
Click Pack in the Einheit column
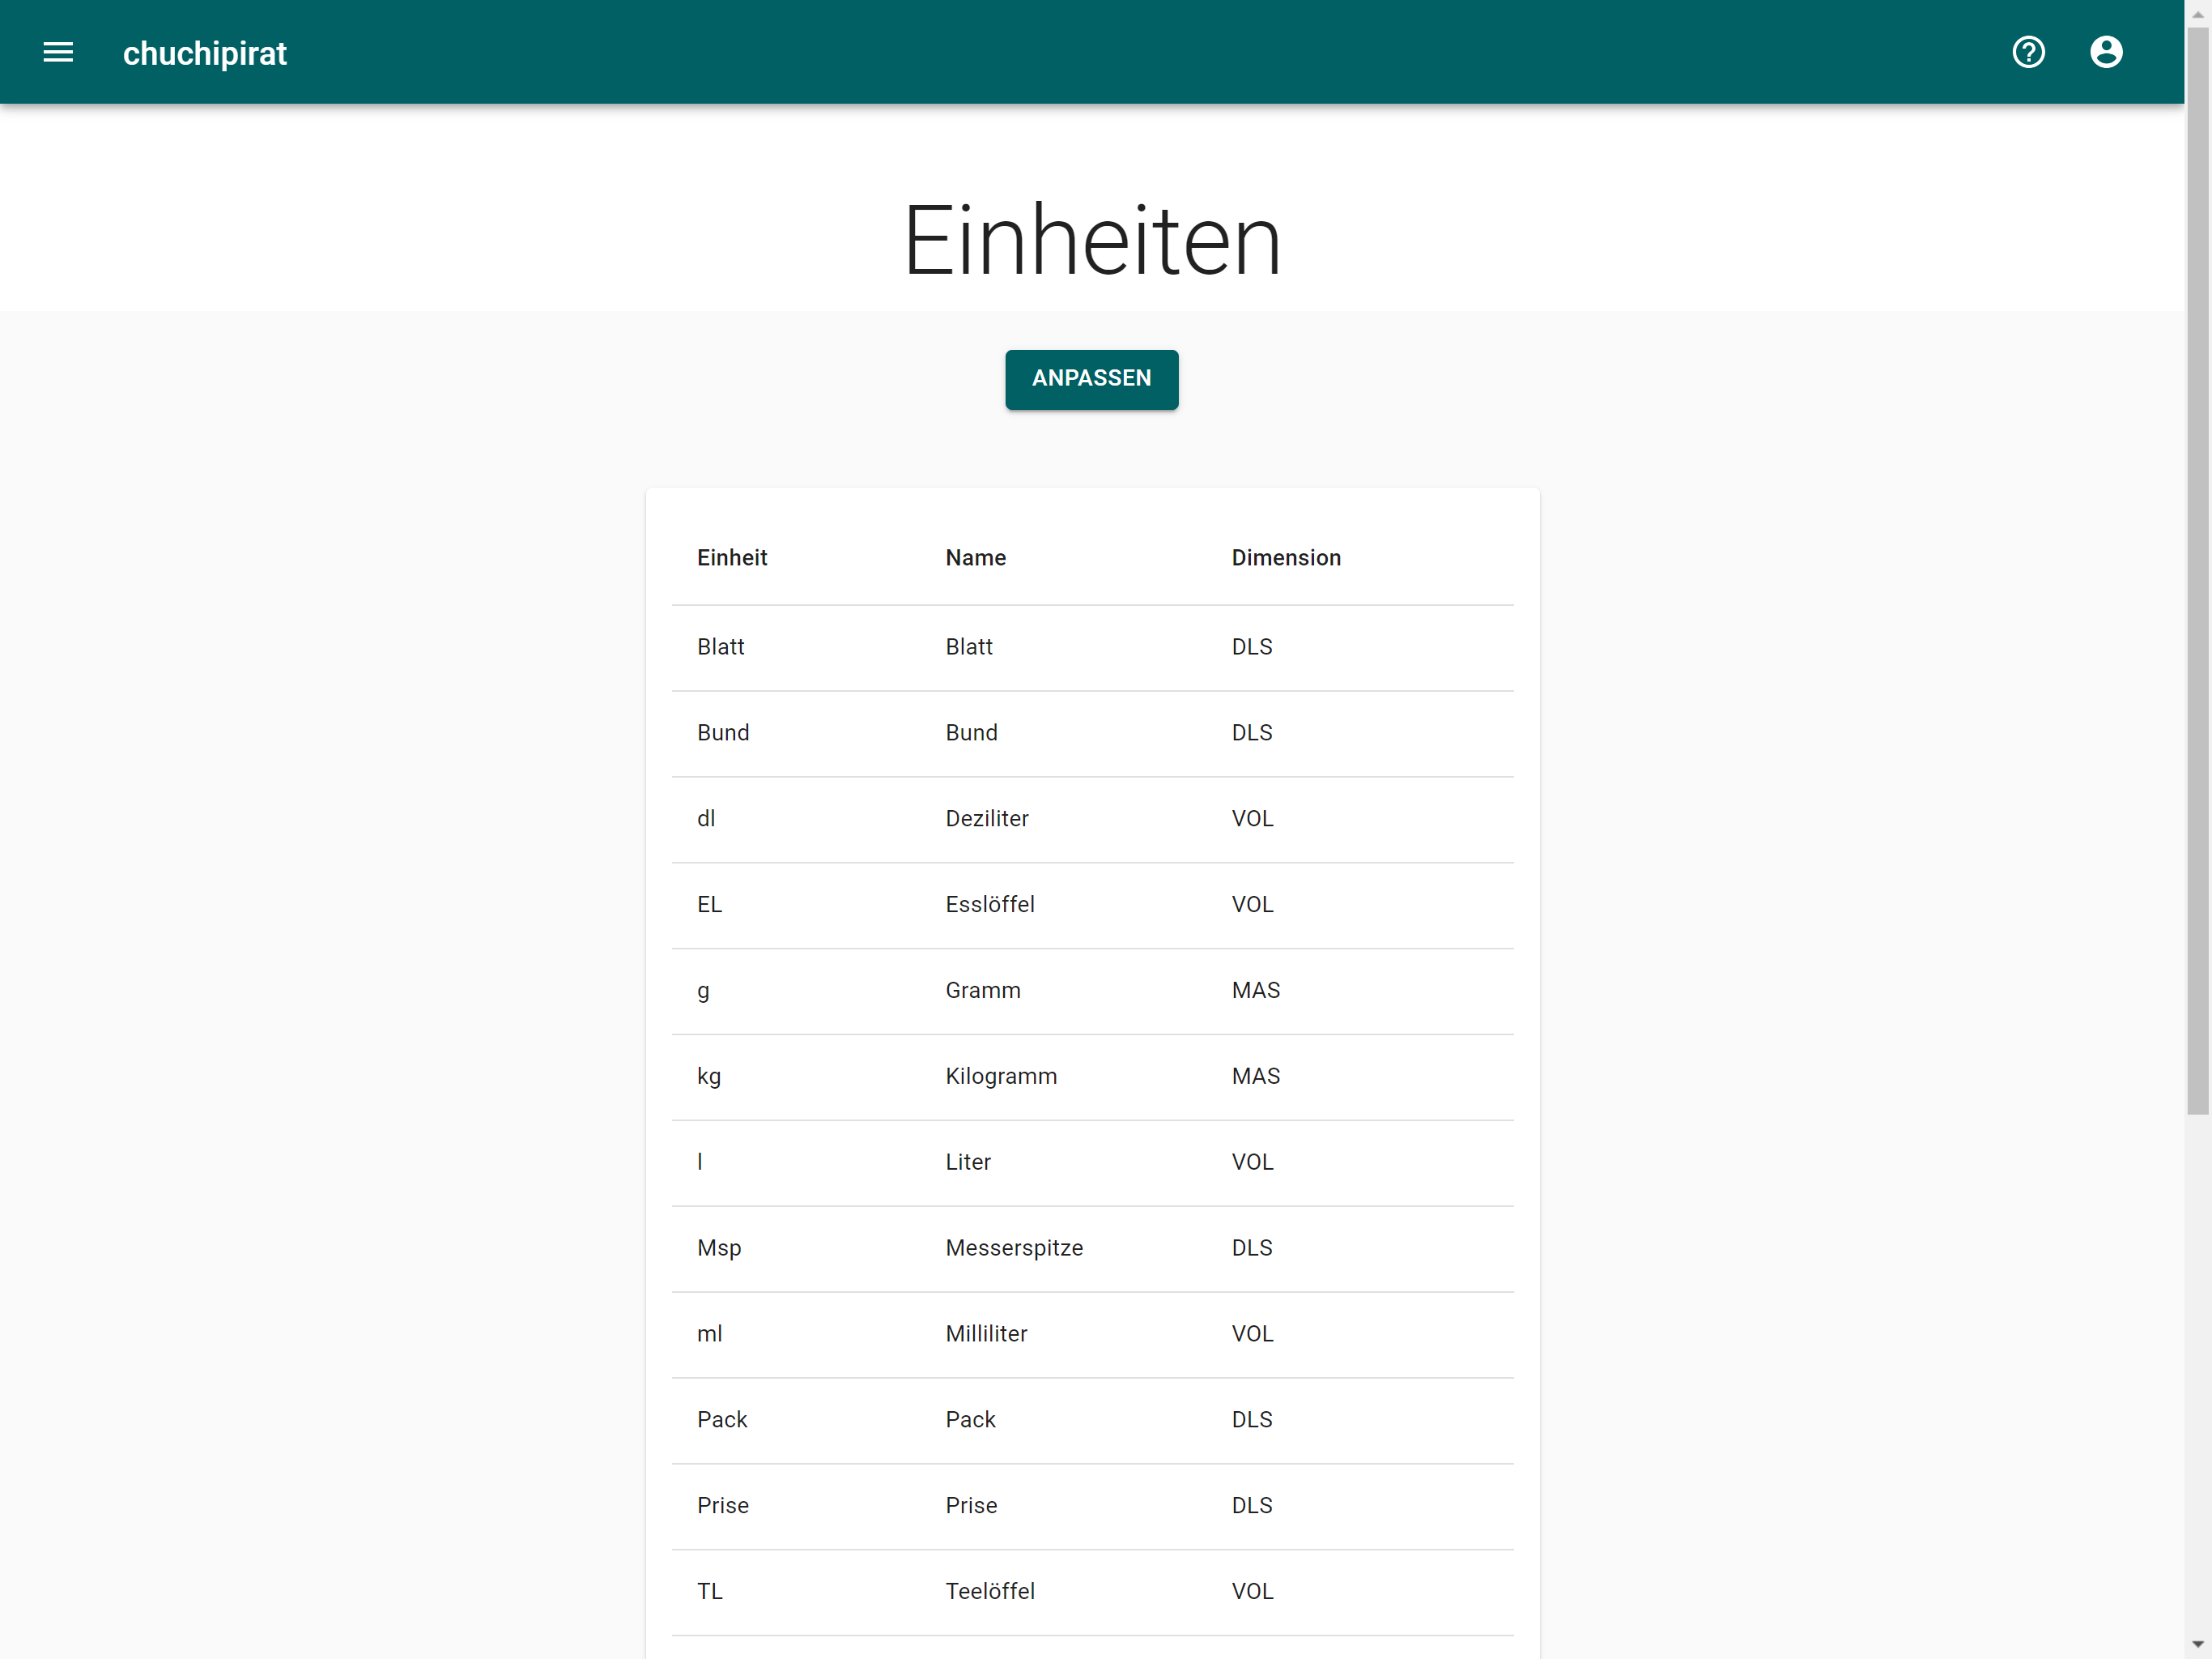[x=722, y=1420]
